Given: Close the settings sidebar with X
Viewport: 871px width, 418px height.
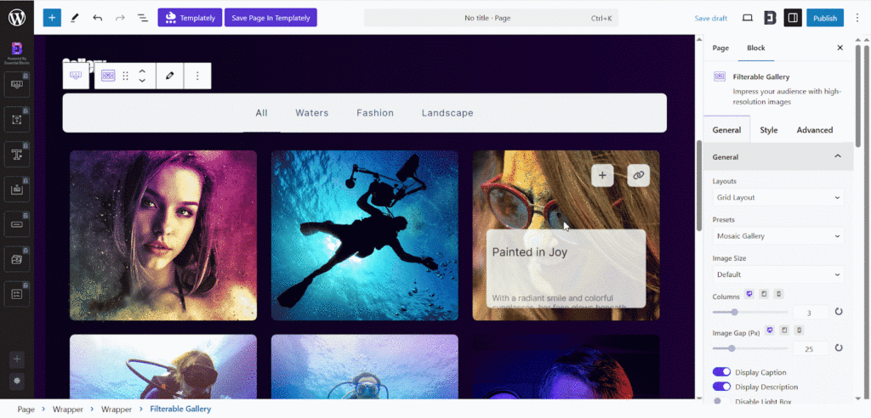Looking at the screenshot, I should pyautogui.click(x=840, y=48).
